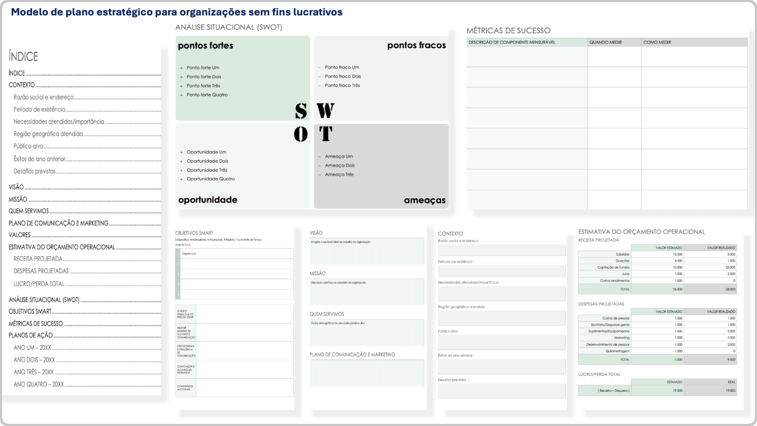This screenshot has height=426, width=757.
Task: Click the 'ameaças' quadrant label
Action: [425, 200]
